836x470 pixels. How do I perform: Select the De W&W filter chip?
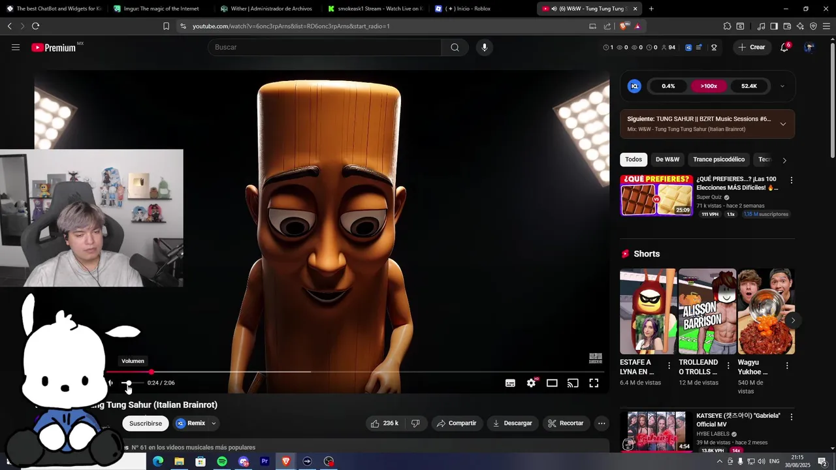click(x=667, y=159)
